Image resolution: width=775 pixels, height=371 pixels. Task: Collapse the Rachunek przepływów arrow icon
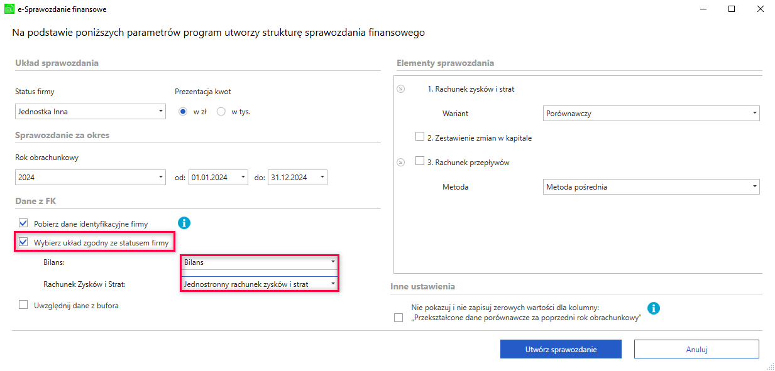click(x=401, y=162)
